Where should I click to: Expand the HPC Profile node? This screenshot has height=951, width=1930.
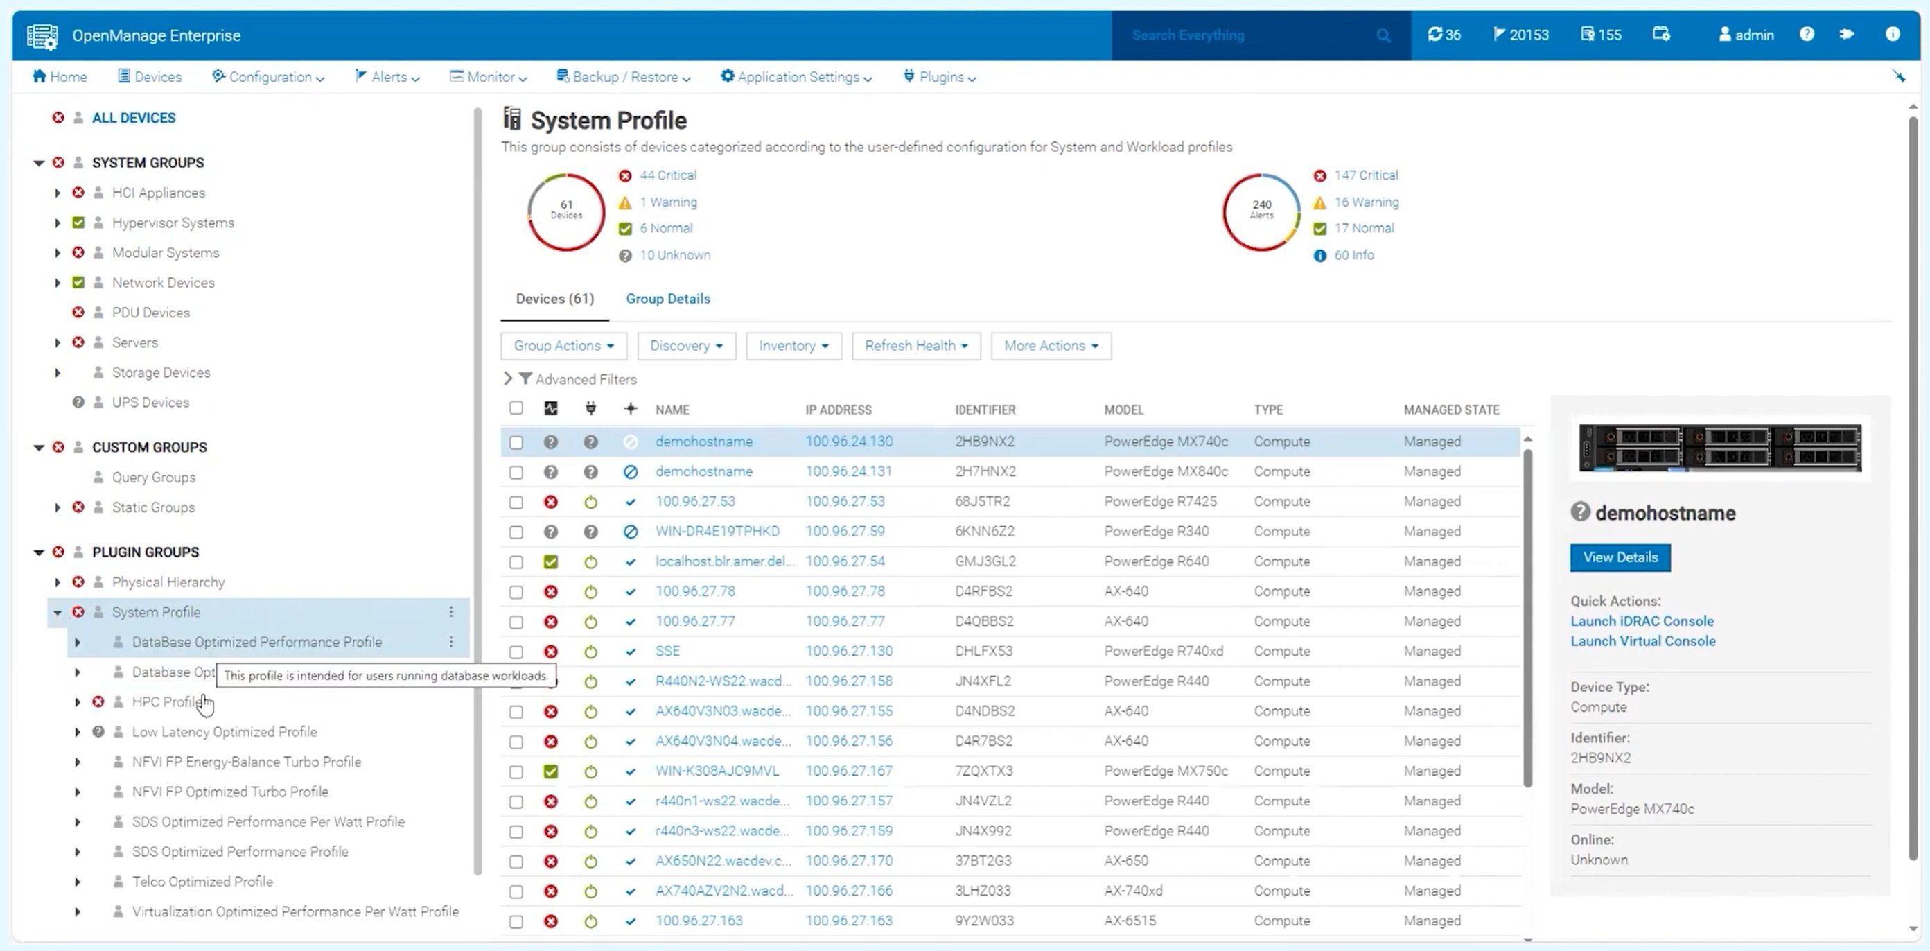click(x=77, y=702)
